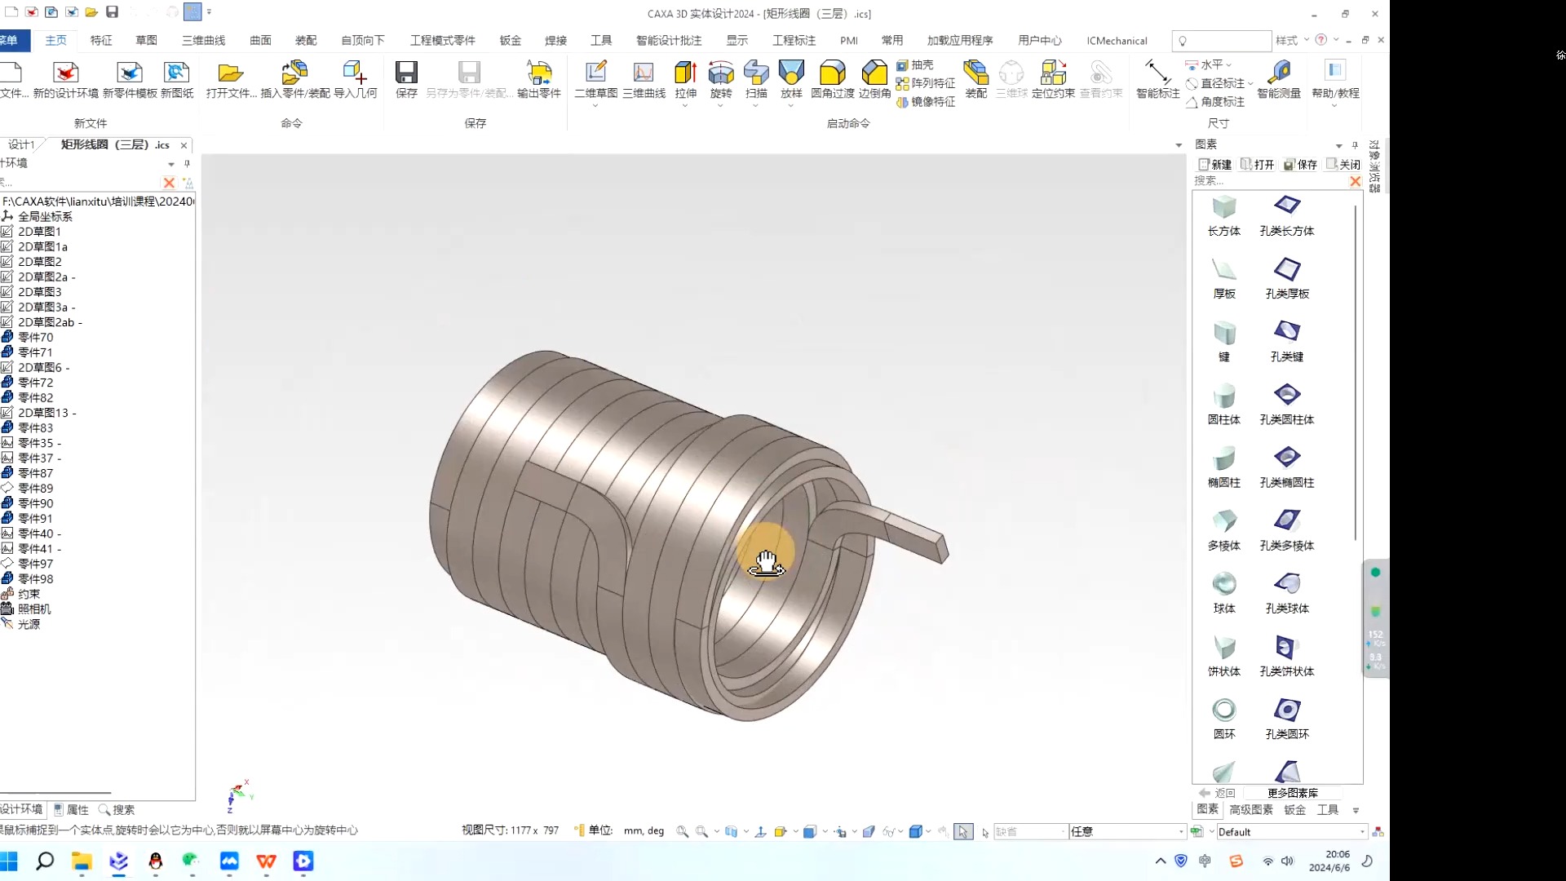Click the 更多图素库 button
Screen dimensions: 1566x881
1292,793
